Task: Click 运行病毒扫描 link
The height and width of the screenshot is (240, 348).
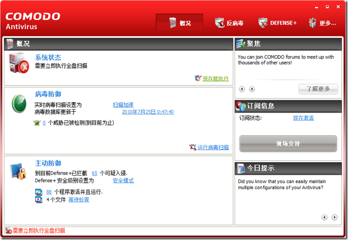Action: click(x=213, y=147)
